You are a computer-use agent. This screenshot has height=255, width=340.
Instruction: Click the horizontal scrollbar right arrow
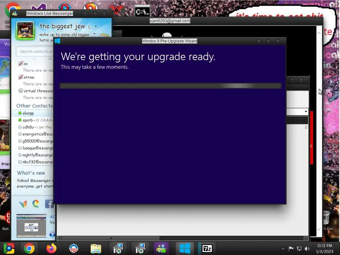tap(305, 238)
